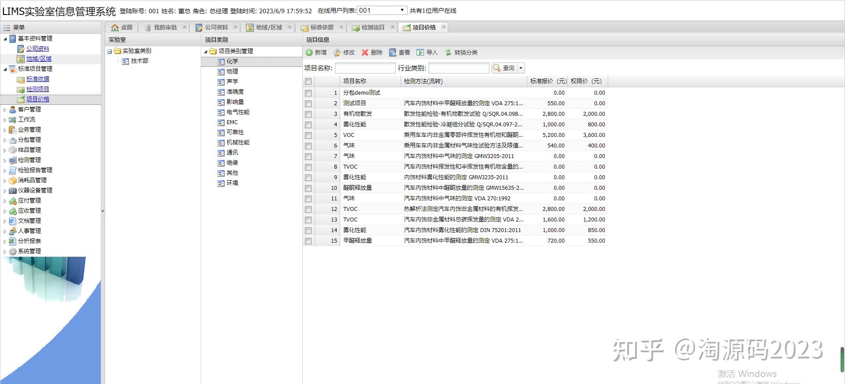Screen dimensions: 845x384
Task: Switch to the 桌面 tab
Action: click(x=121, y=27)
